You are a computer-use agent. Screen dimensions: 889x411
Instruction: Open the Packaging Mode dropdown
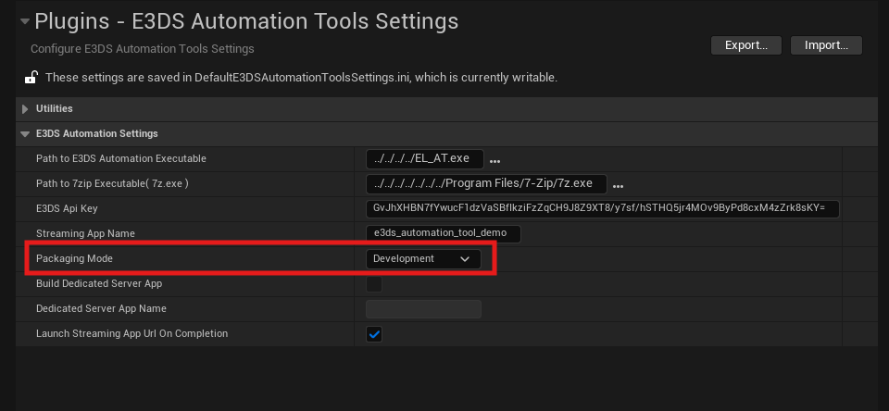coord(423,259)
